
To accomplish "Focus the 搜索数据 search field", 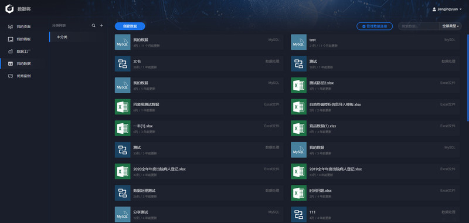I will click(x=419, y=26).
